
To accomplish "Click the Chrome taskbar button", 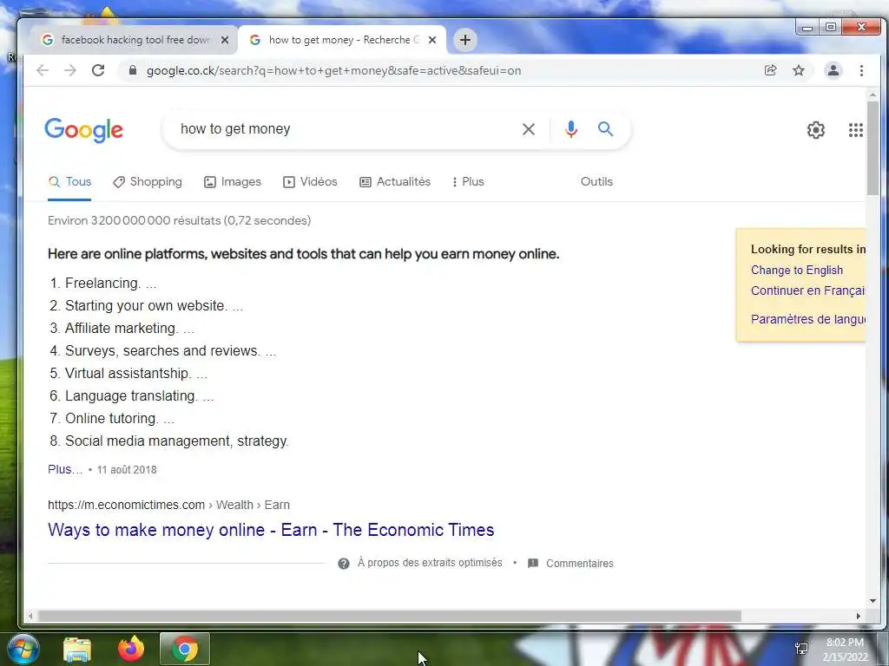I will [185, 649].
